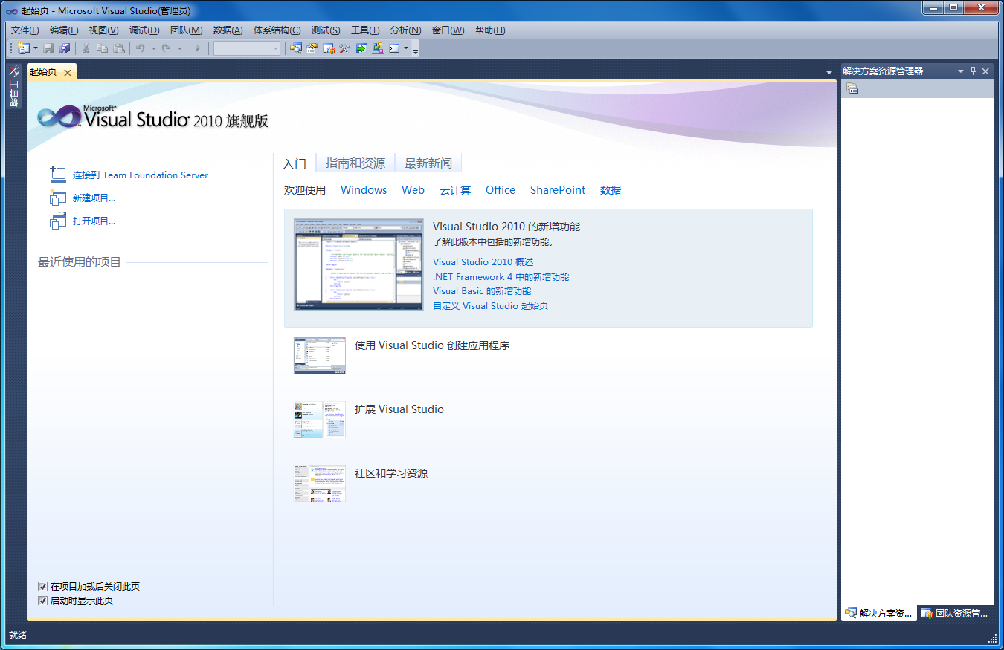Switch to the 入门 tab

[x=295, y=163]
